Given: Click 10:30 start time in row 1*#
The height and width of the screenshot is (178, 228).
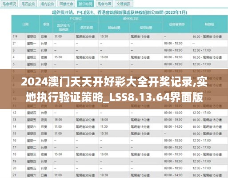Looking at the screenshot, I should [104, 36].
